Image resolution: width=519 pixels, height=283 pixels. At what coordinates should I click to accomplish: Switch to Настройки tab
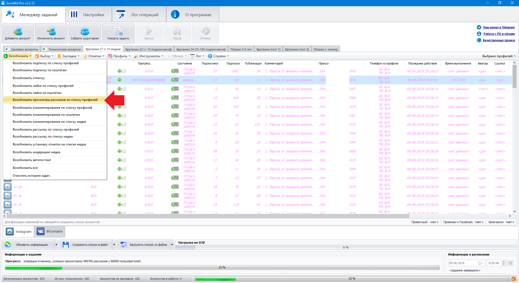click(89, 15)
